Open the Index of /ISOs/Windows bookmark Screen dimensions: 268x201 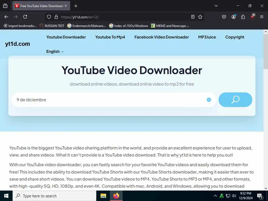129,26
